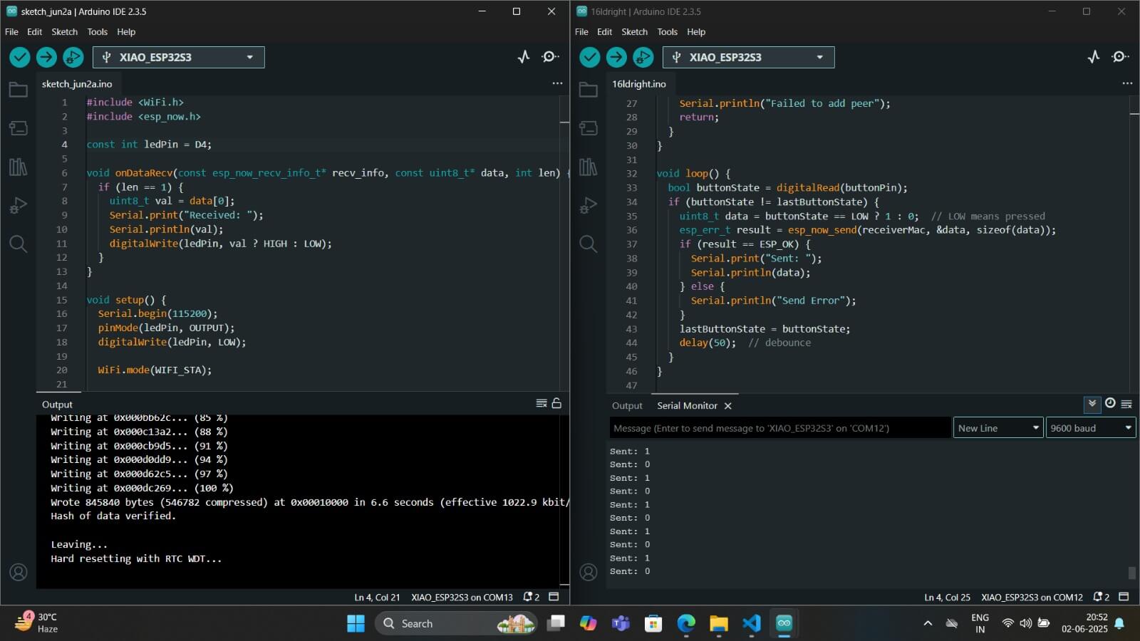Open Boards Manager in 16ldright sidebar

589,128
